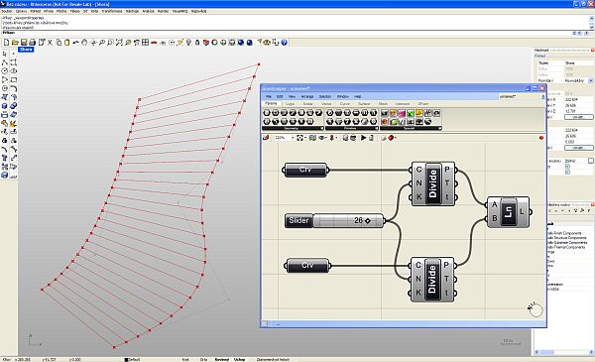Click the Paste clipboard icon in Rhino toolbar
Image resolution: width=595 pixels, height=362 pixels.
[66, 43]
